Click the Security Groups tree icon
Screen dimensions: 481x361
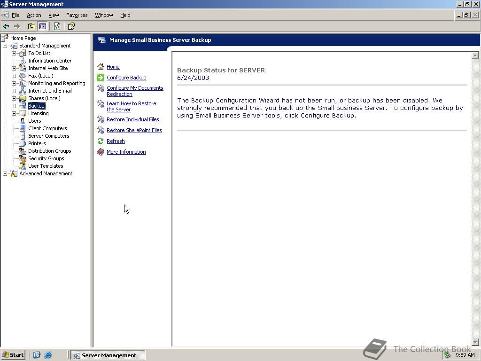point(23,158)
